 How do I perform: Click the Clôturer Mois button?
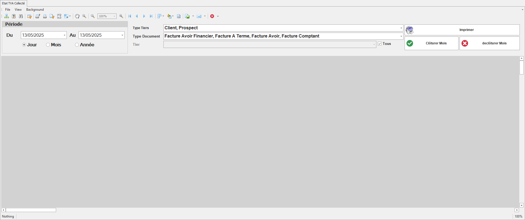coord(431,43)
